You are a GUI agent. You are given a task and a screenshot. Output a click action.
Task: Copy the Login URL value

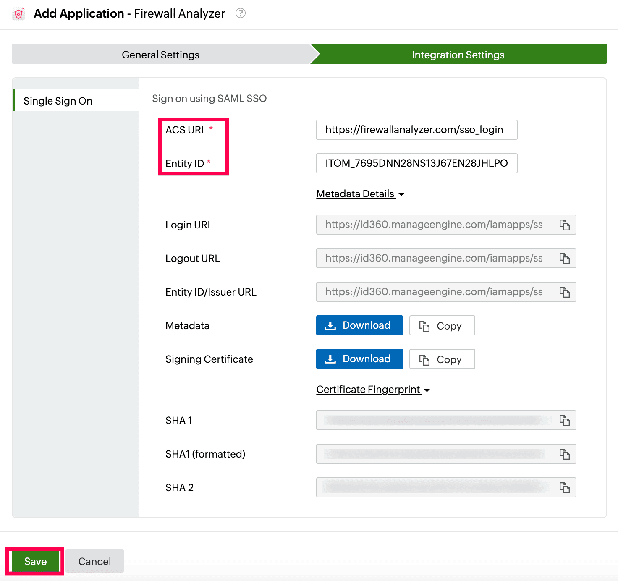[565, 225]
